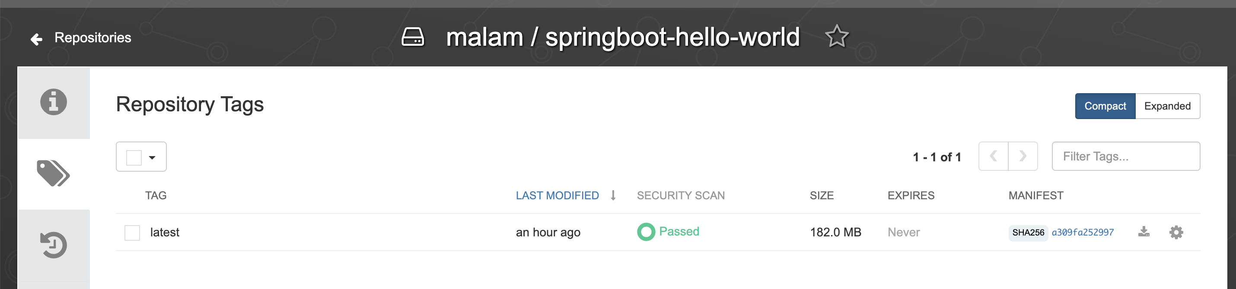Switch view to Expanded mode

point(1167,106)
